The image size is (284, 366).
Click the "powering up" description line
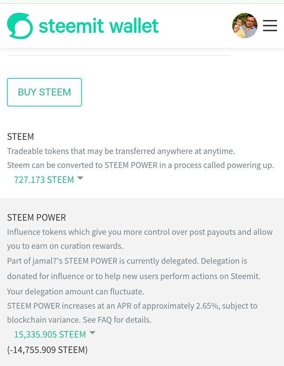(x=140, y=165)
